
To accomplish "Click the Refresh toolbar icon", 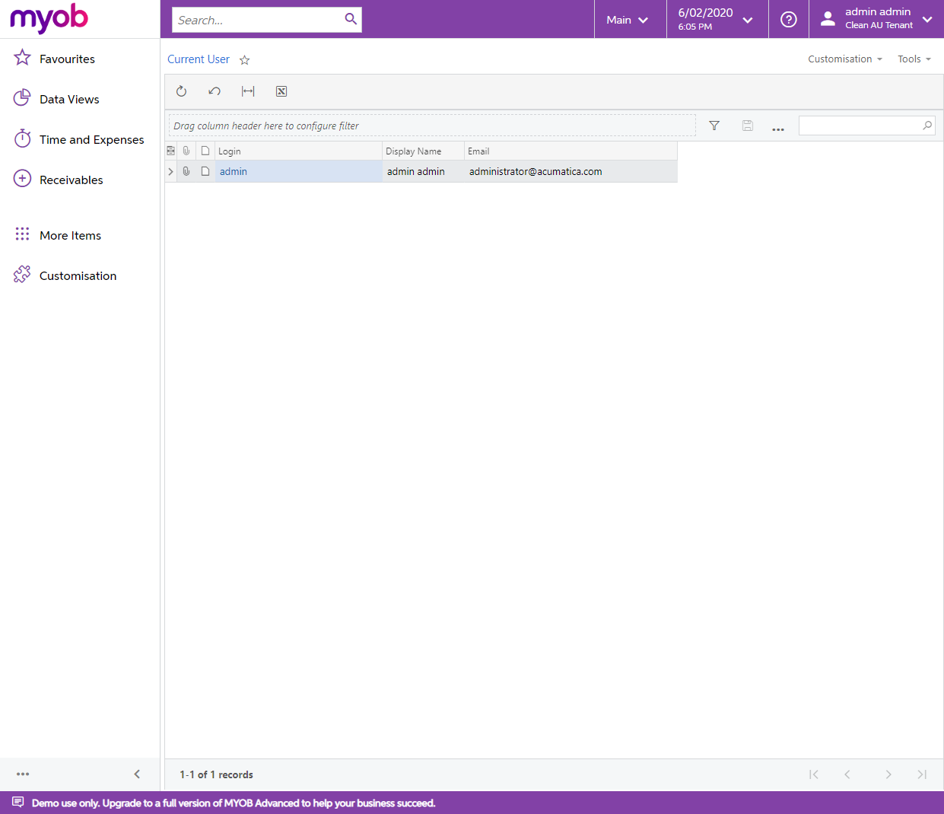I will [181, 91].
